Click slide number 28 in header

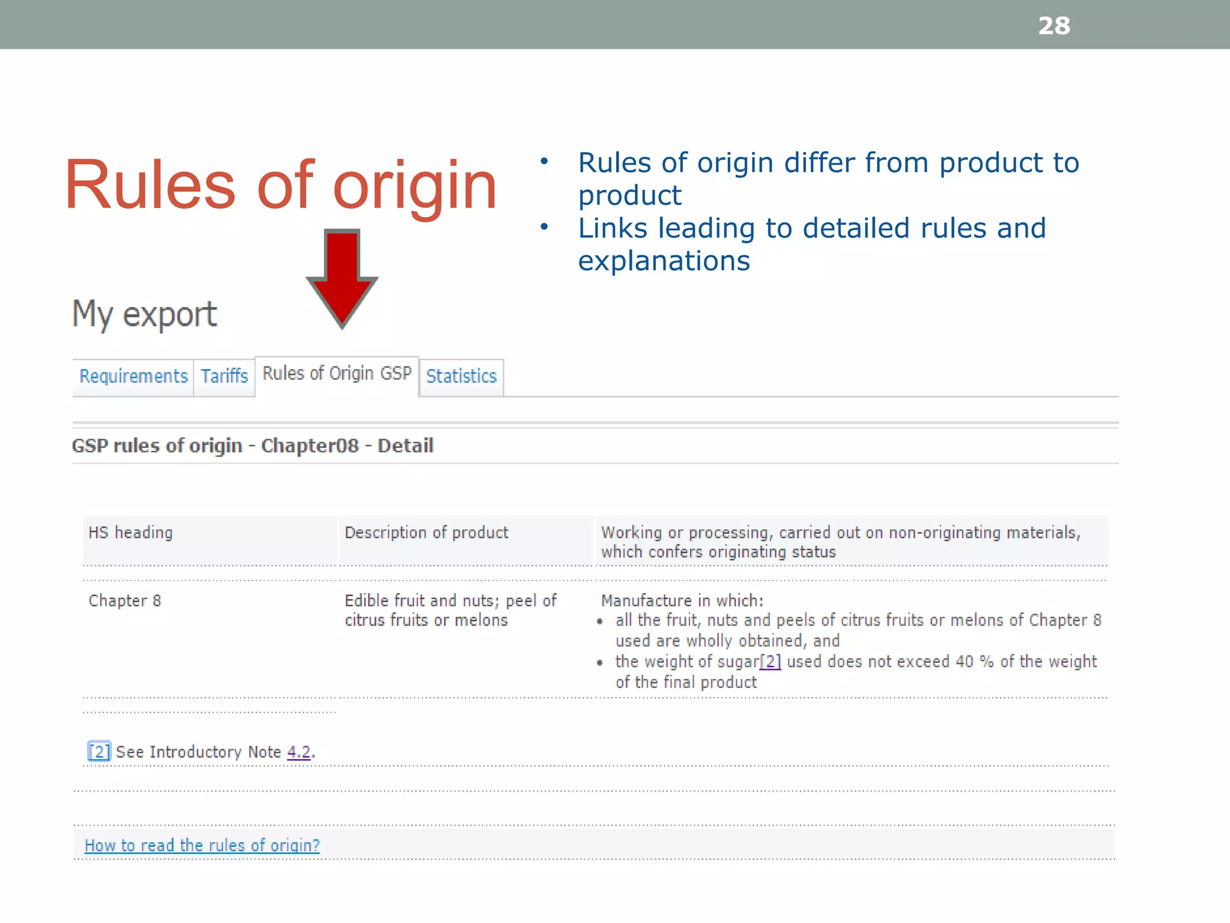point(1054,26)
